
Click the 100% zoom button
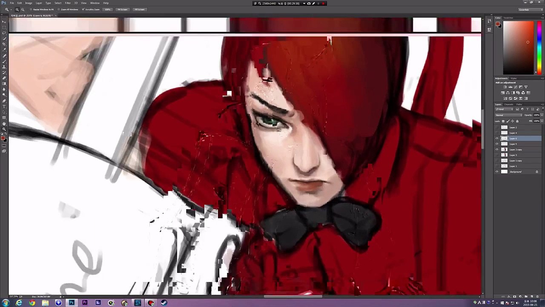(108, 9)
